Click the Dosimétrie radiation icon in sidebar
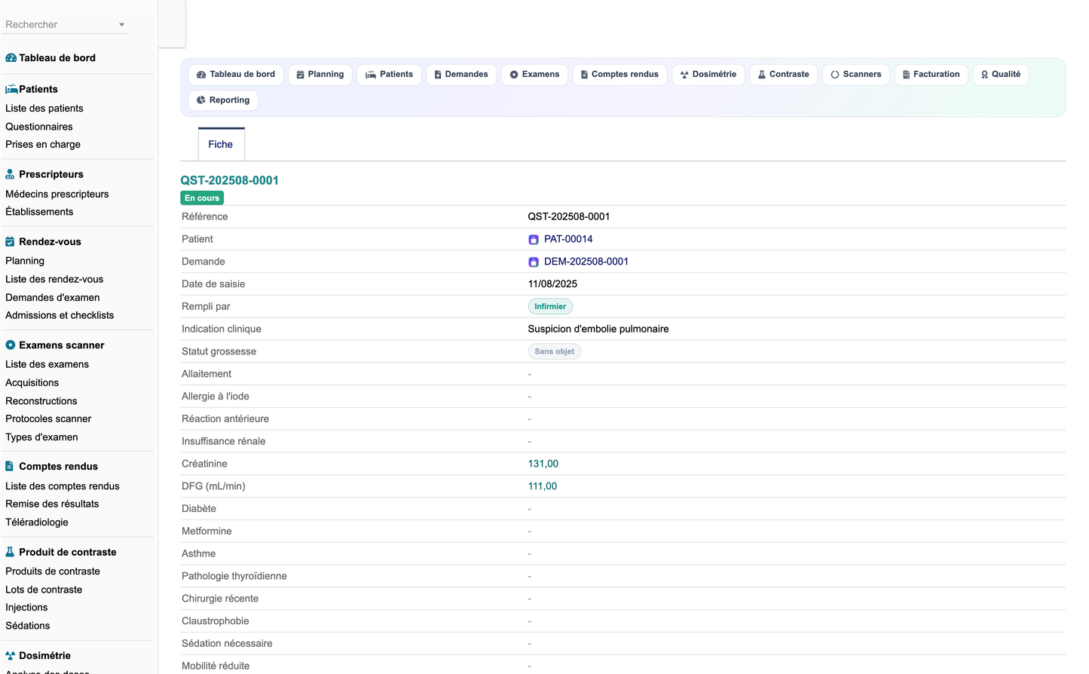1089x674 pixels. pyautogui.click(x=11, y=656)
